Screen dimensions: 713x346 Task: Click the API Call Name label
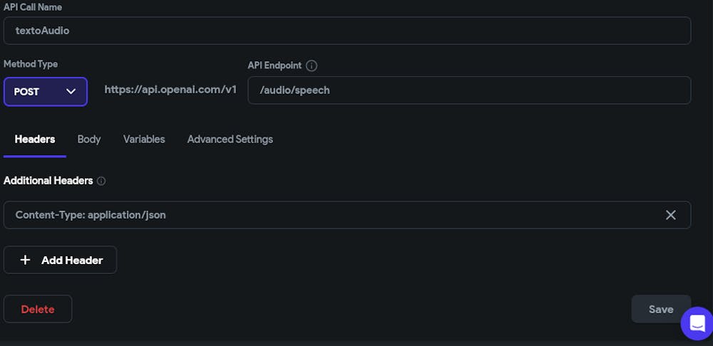(32, 6)
